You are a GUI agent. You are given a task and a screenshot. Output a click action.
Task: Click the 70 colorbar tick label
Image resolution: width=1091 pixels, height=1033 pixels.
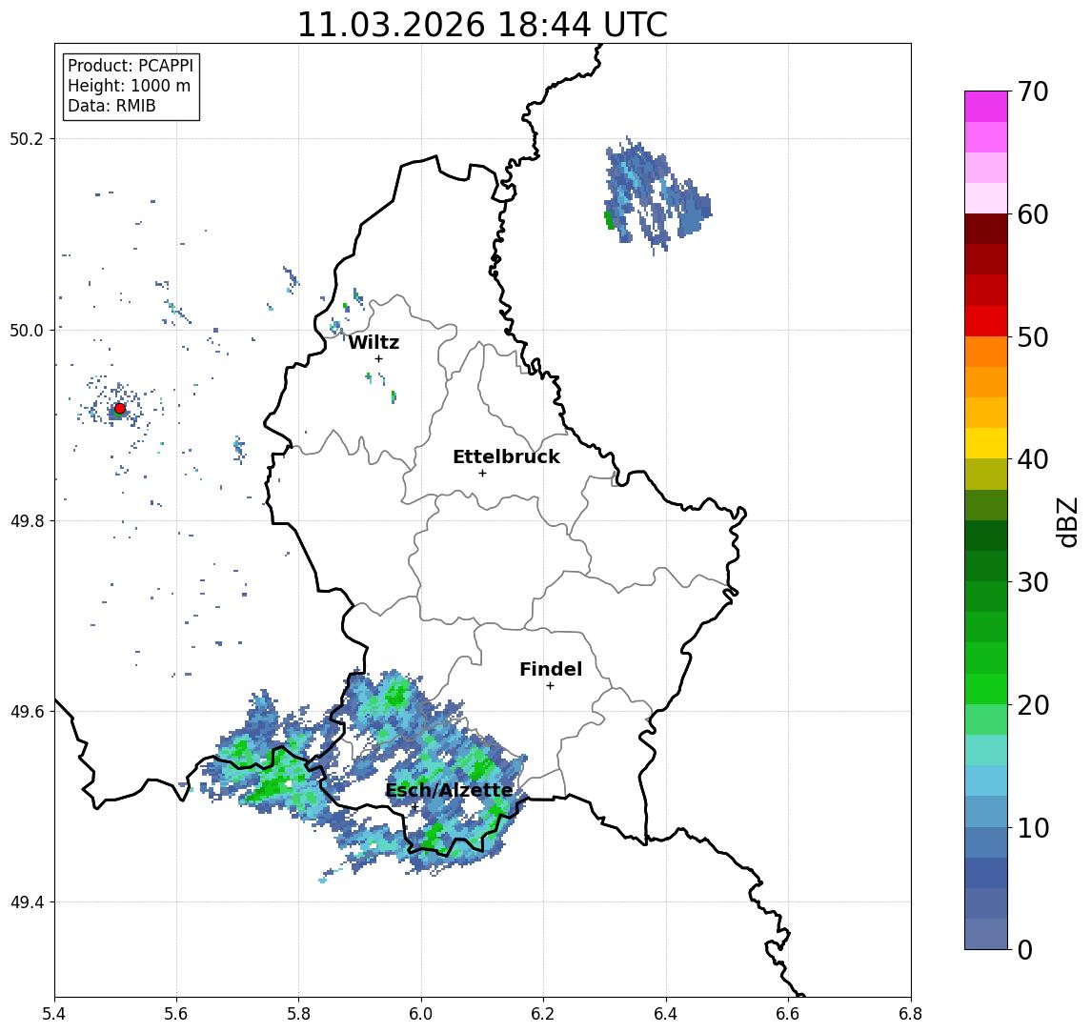1032,91
